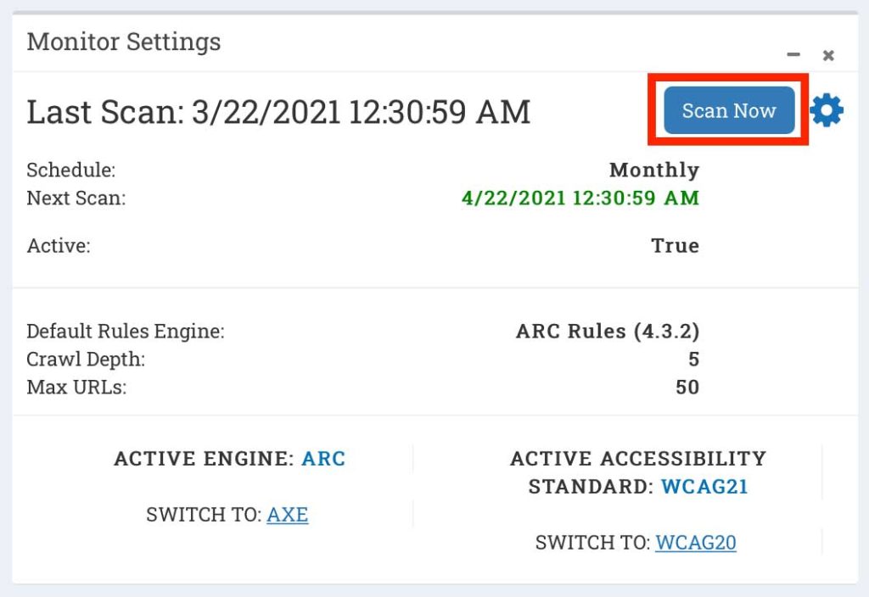Click the green Next Scan date
The image size is (869, 597).
[x=580, y=198]
